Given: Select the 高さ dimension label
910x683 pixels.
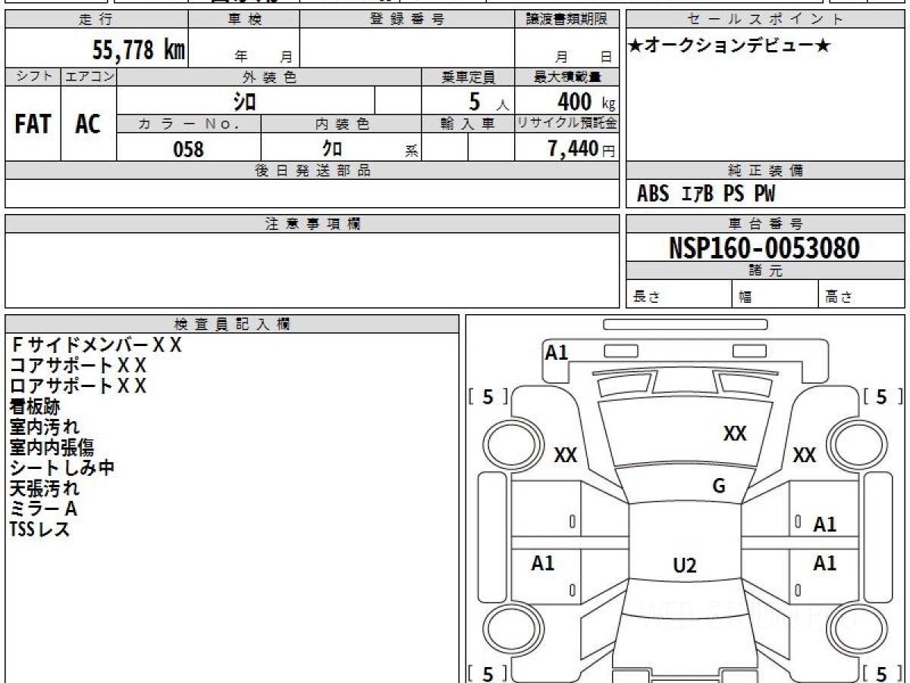Looking at the screenshot, I should tap(839, 297).
